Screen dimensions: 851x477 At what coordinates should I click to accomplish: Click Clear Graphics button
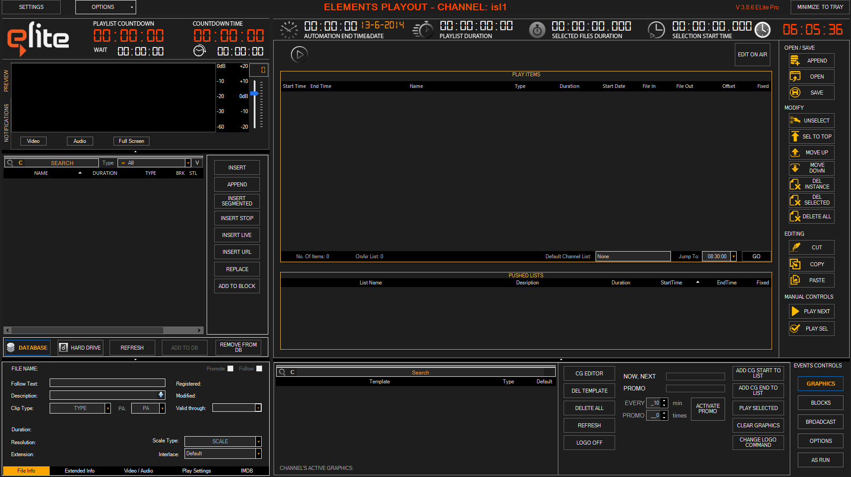click(x=758, y=426)
